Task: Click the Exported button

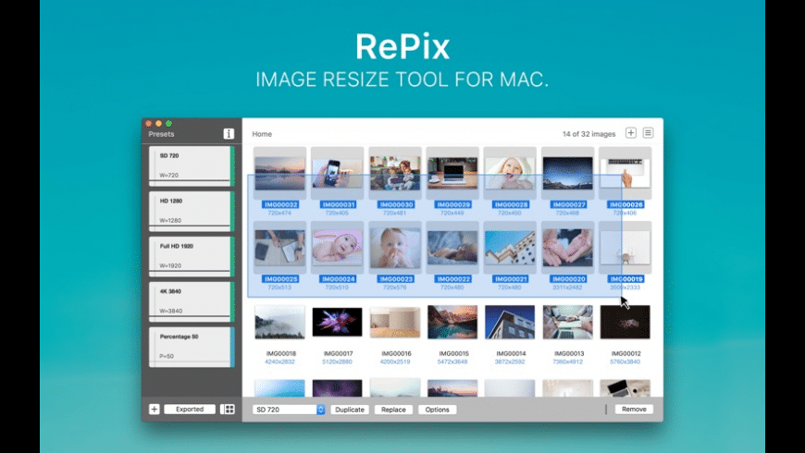Action: coord(190,409)
